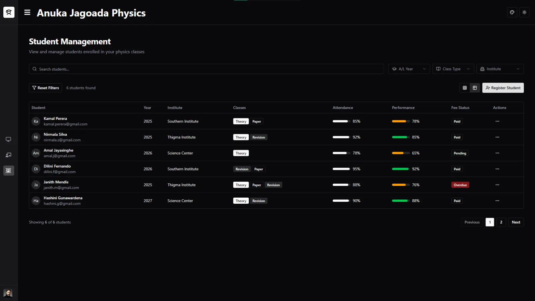Select the students sidebar icon
This screenshot has width=535, height=301.
pos(8,171)
